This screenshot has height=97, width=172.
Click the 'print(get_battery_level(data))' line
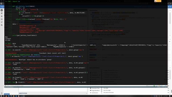tap(25, 35)
